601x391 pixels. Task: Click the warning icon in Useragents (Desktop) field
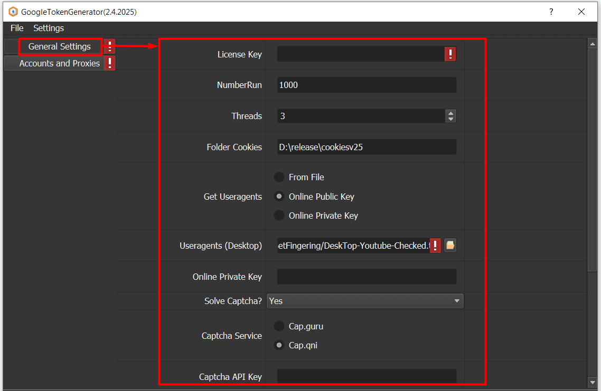(x=435, y=245)
